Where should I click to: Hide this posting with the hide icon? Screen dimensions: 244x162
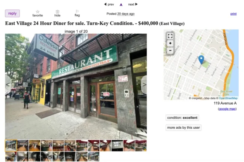click(57, 12)
